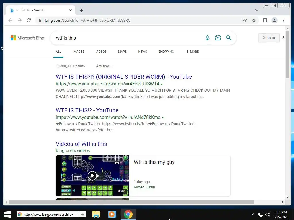
Task: Expand arrow beside nJANd78kKmc URL
Action: tap(163, 118)
